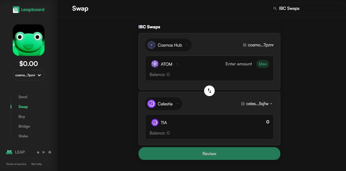Click the destination wallet icon near celes...5sjfw
Viewport: 346px width, 171px height.
[243, 104]
